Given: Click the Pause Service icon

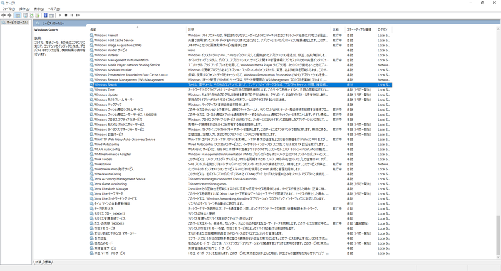Looking at the screenshot, I should pyautogui.click(x=72, y=15).
